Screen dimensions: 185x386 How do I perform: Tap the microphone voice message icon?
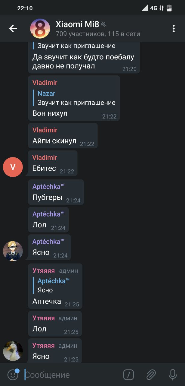(173, 375)
